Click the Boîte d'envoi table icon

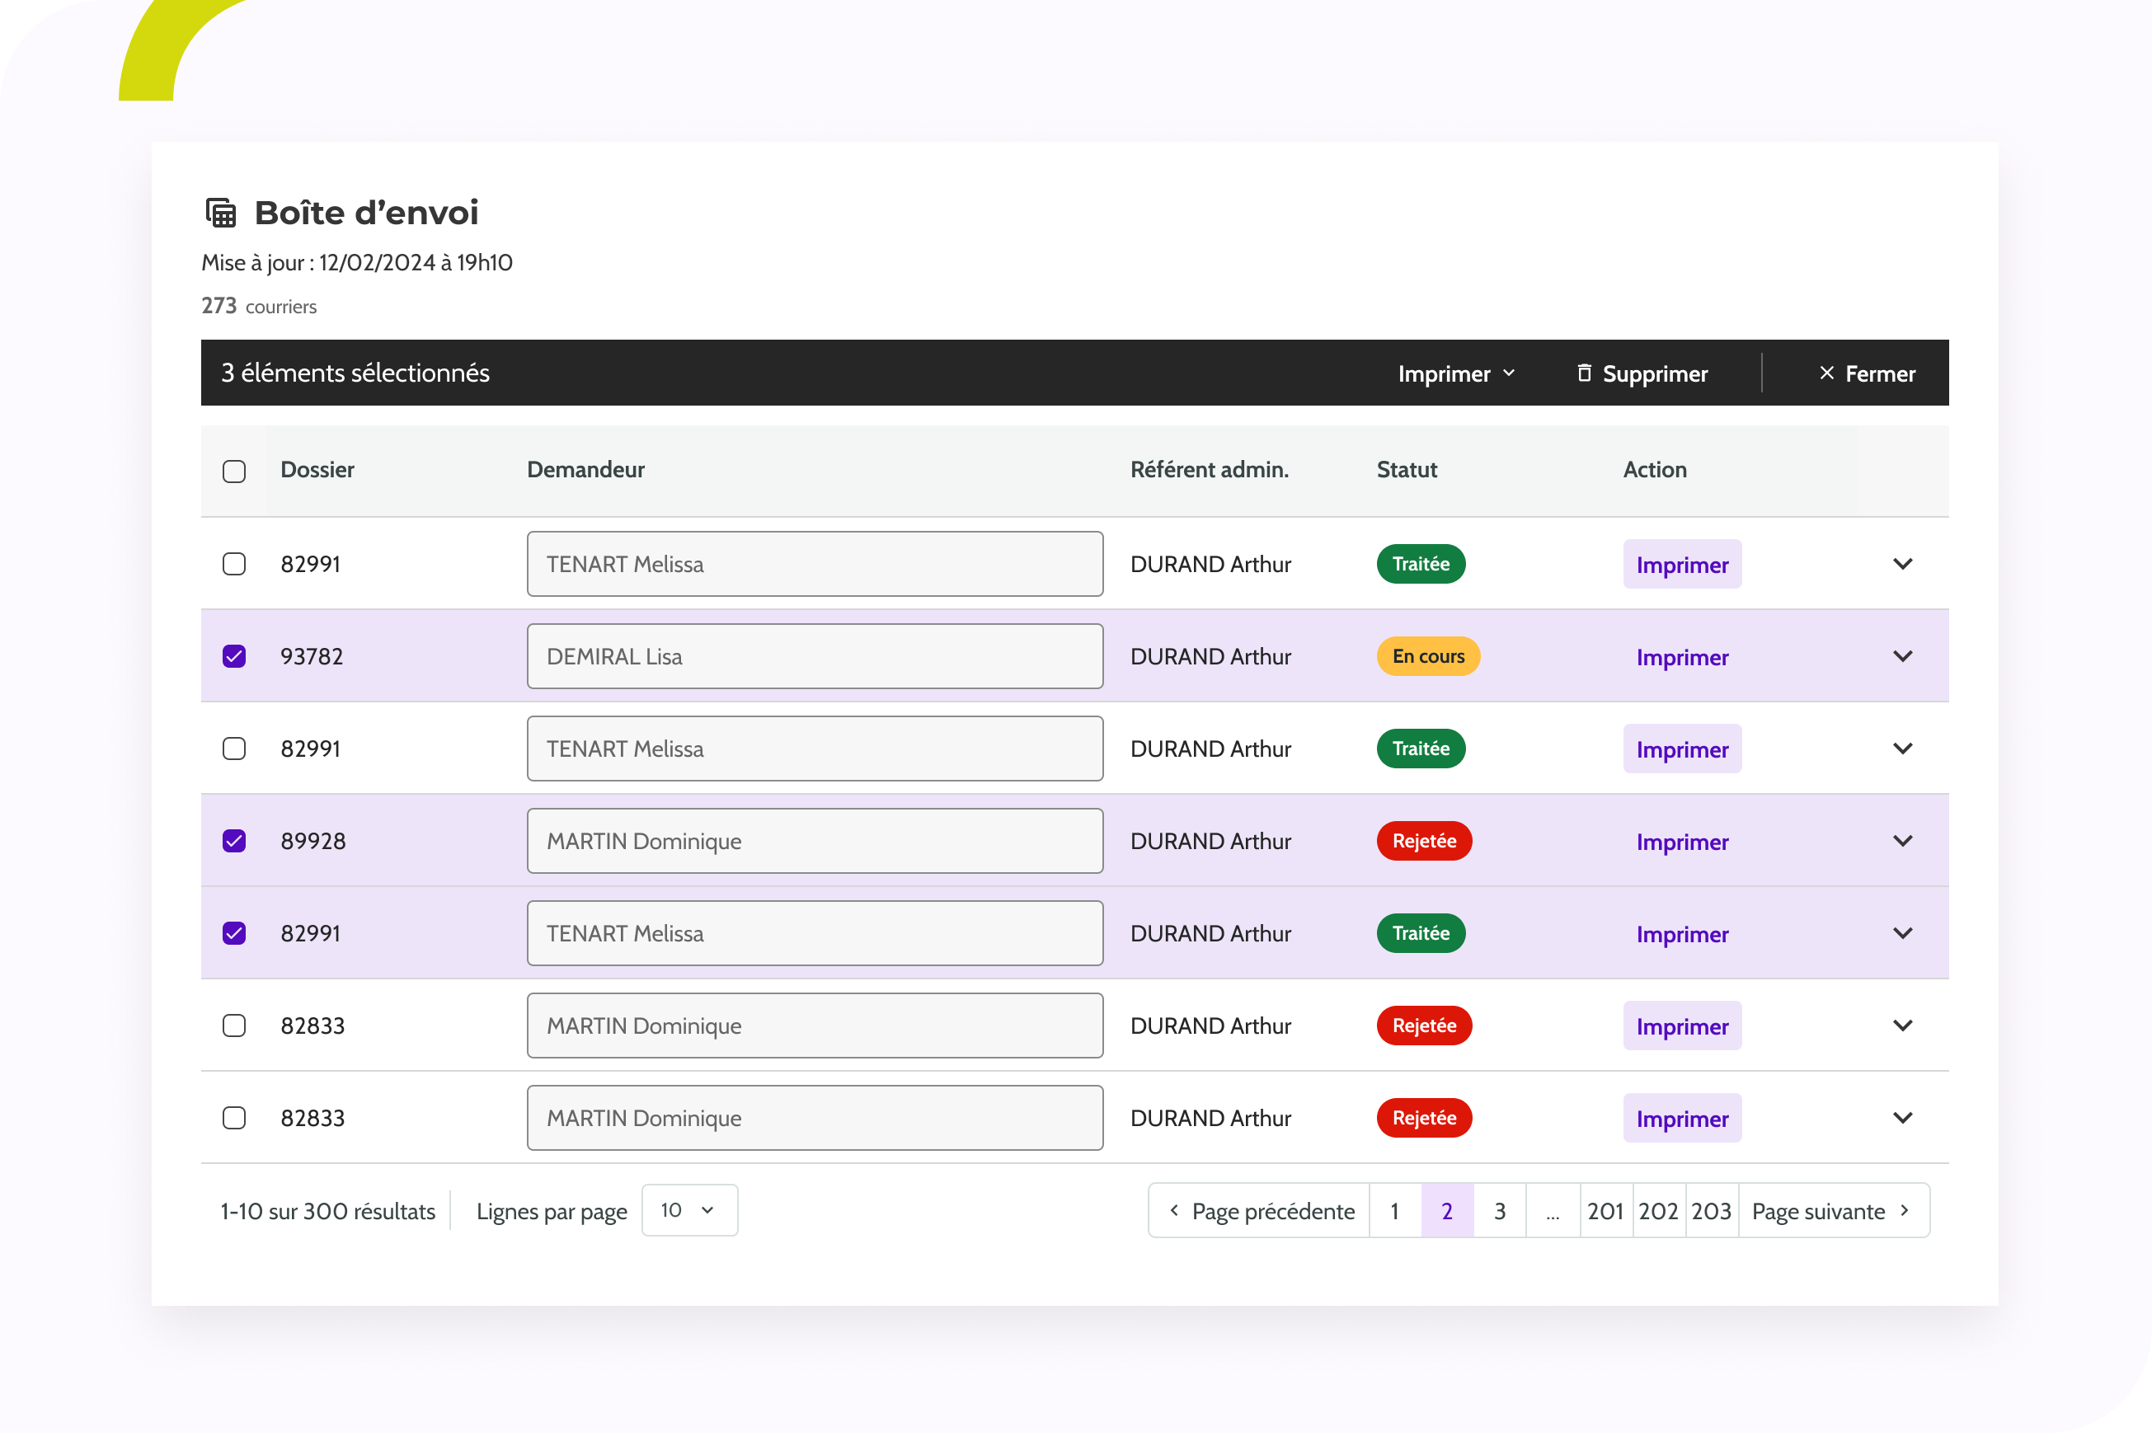pyautogui.click(x=221, y=214)
